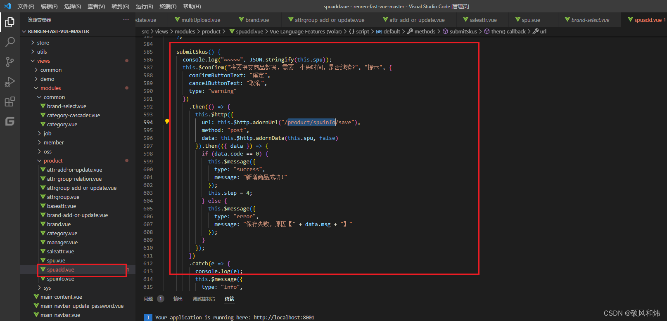Click the info icon in terminal output
This screenshot has width=667, height=321.
click(148, 317)
